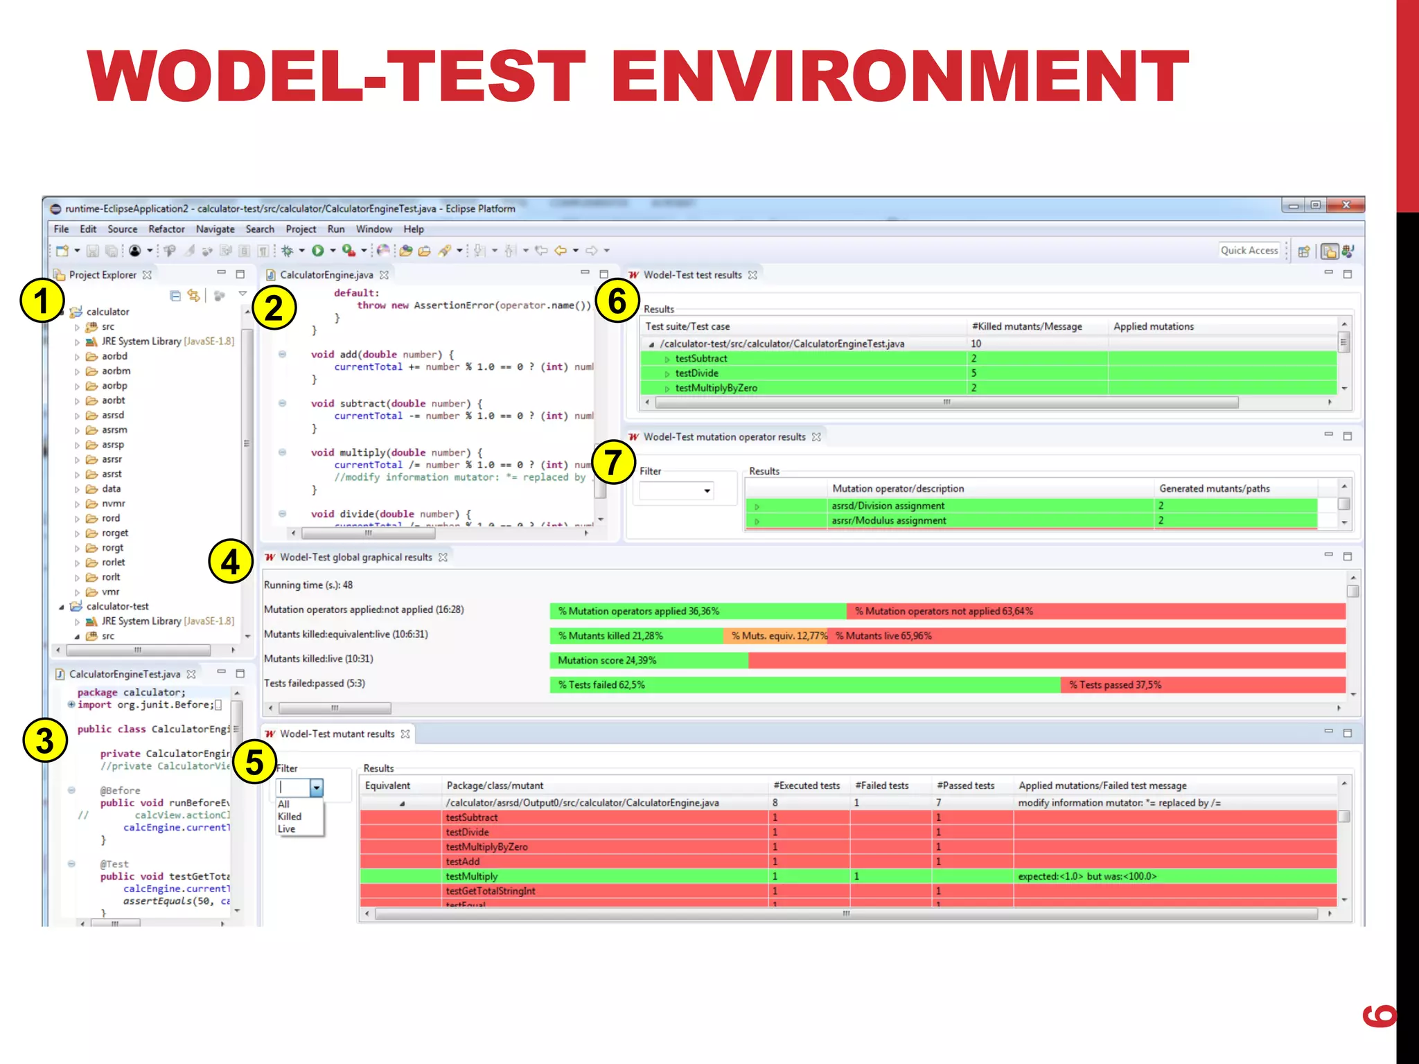Click the green Mutation score 24,39% bar
This screenshot has width=1419, height=1064.
pos(649,661)
